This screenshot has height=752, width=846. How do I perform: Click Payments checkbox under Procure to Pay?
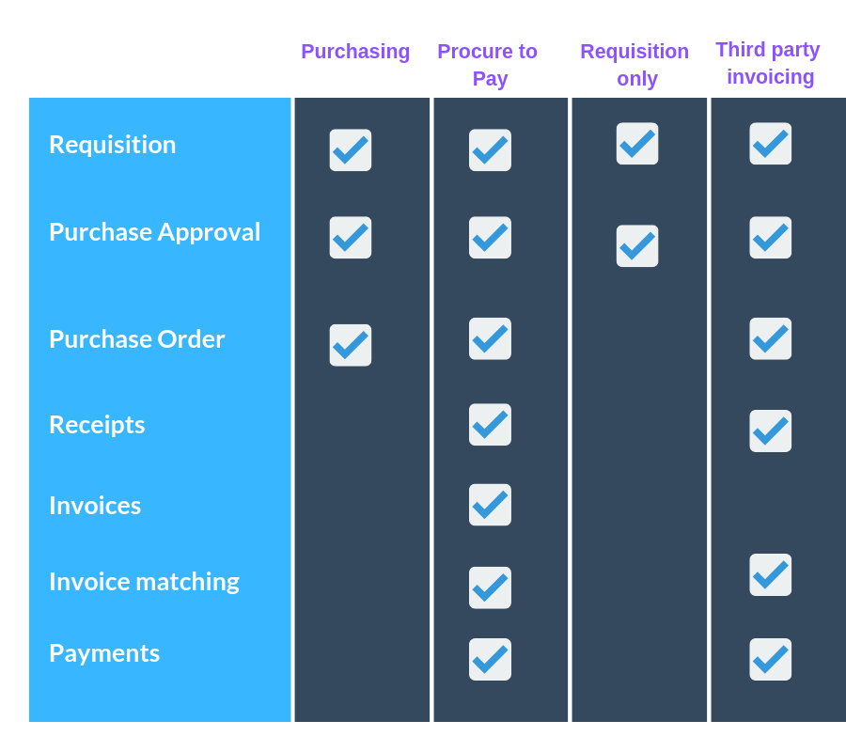490,659
